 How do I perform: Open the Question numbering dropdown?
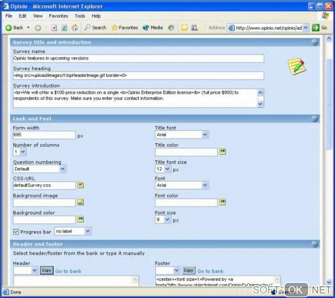click(39, 169)
